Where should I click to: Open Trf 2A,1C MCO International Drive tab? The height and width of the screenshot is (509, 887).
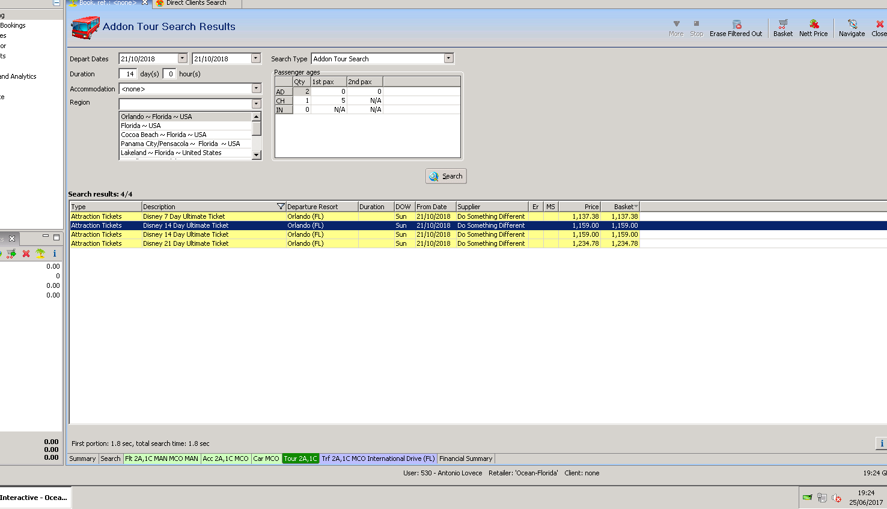tap(378, 459)
